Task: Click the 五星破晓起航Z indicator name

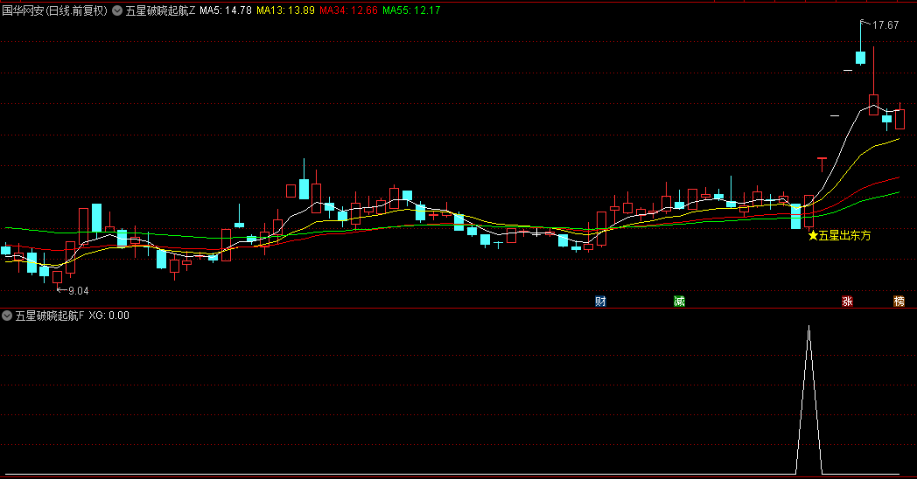Action: point(160,10)
